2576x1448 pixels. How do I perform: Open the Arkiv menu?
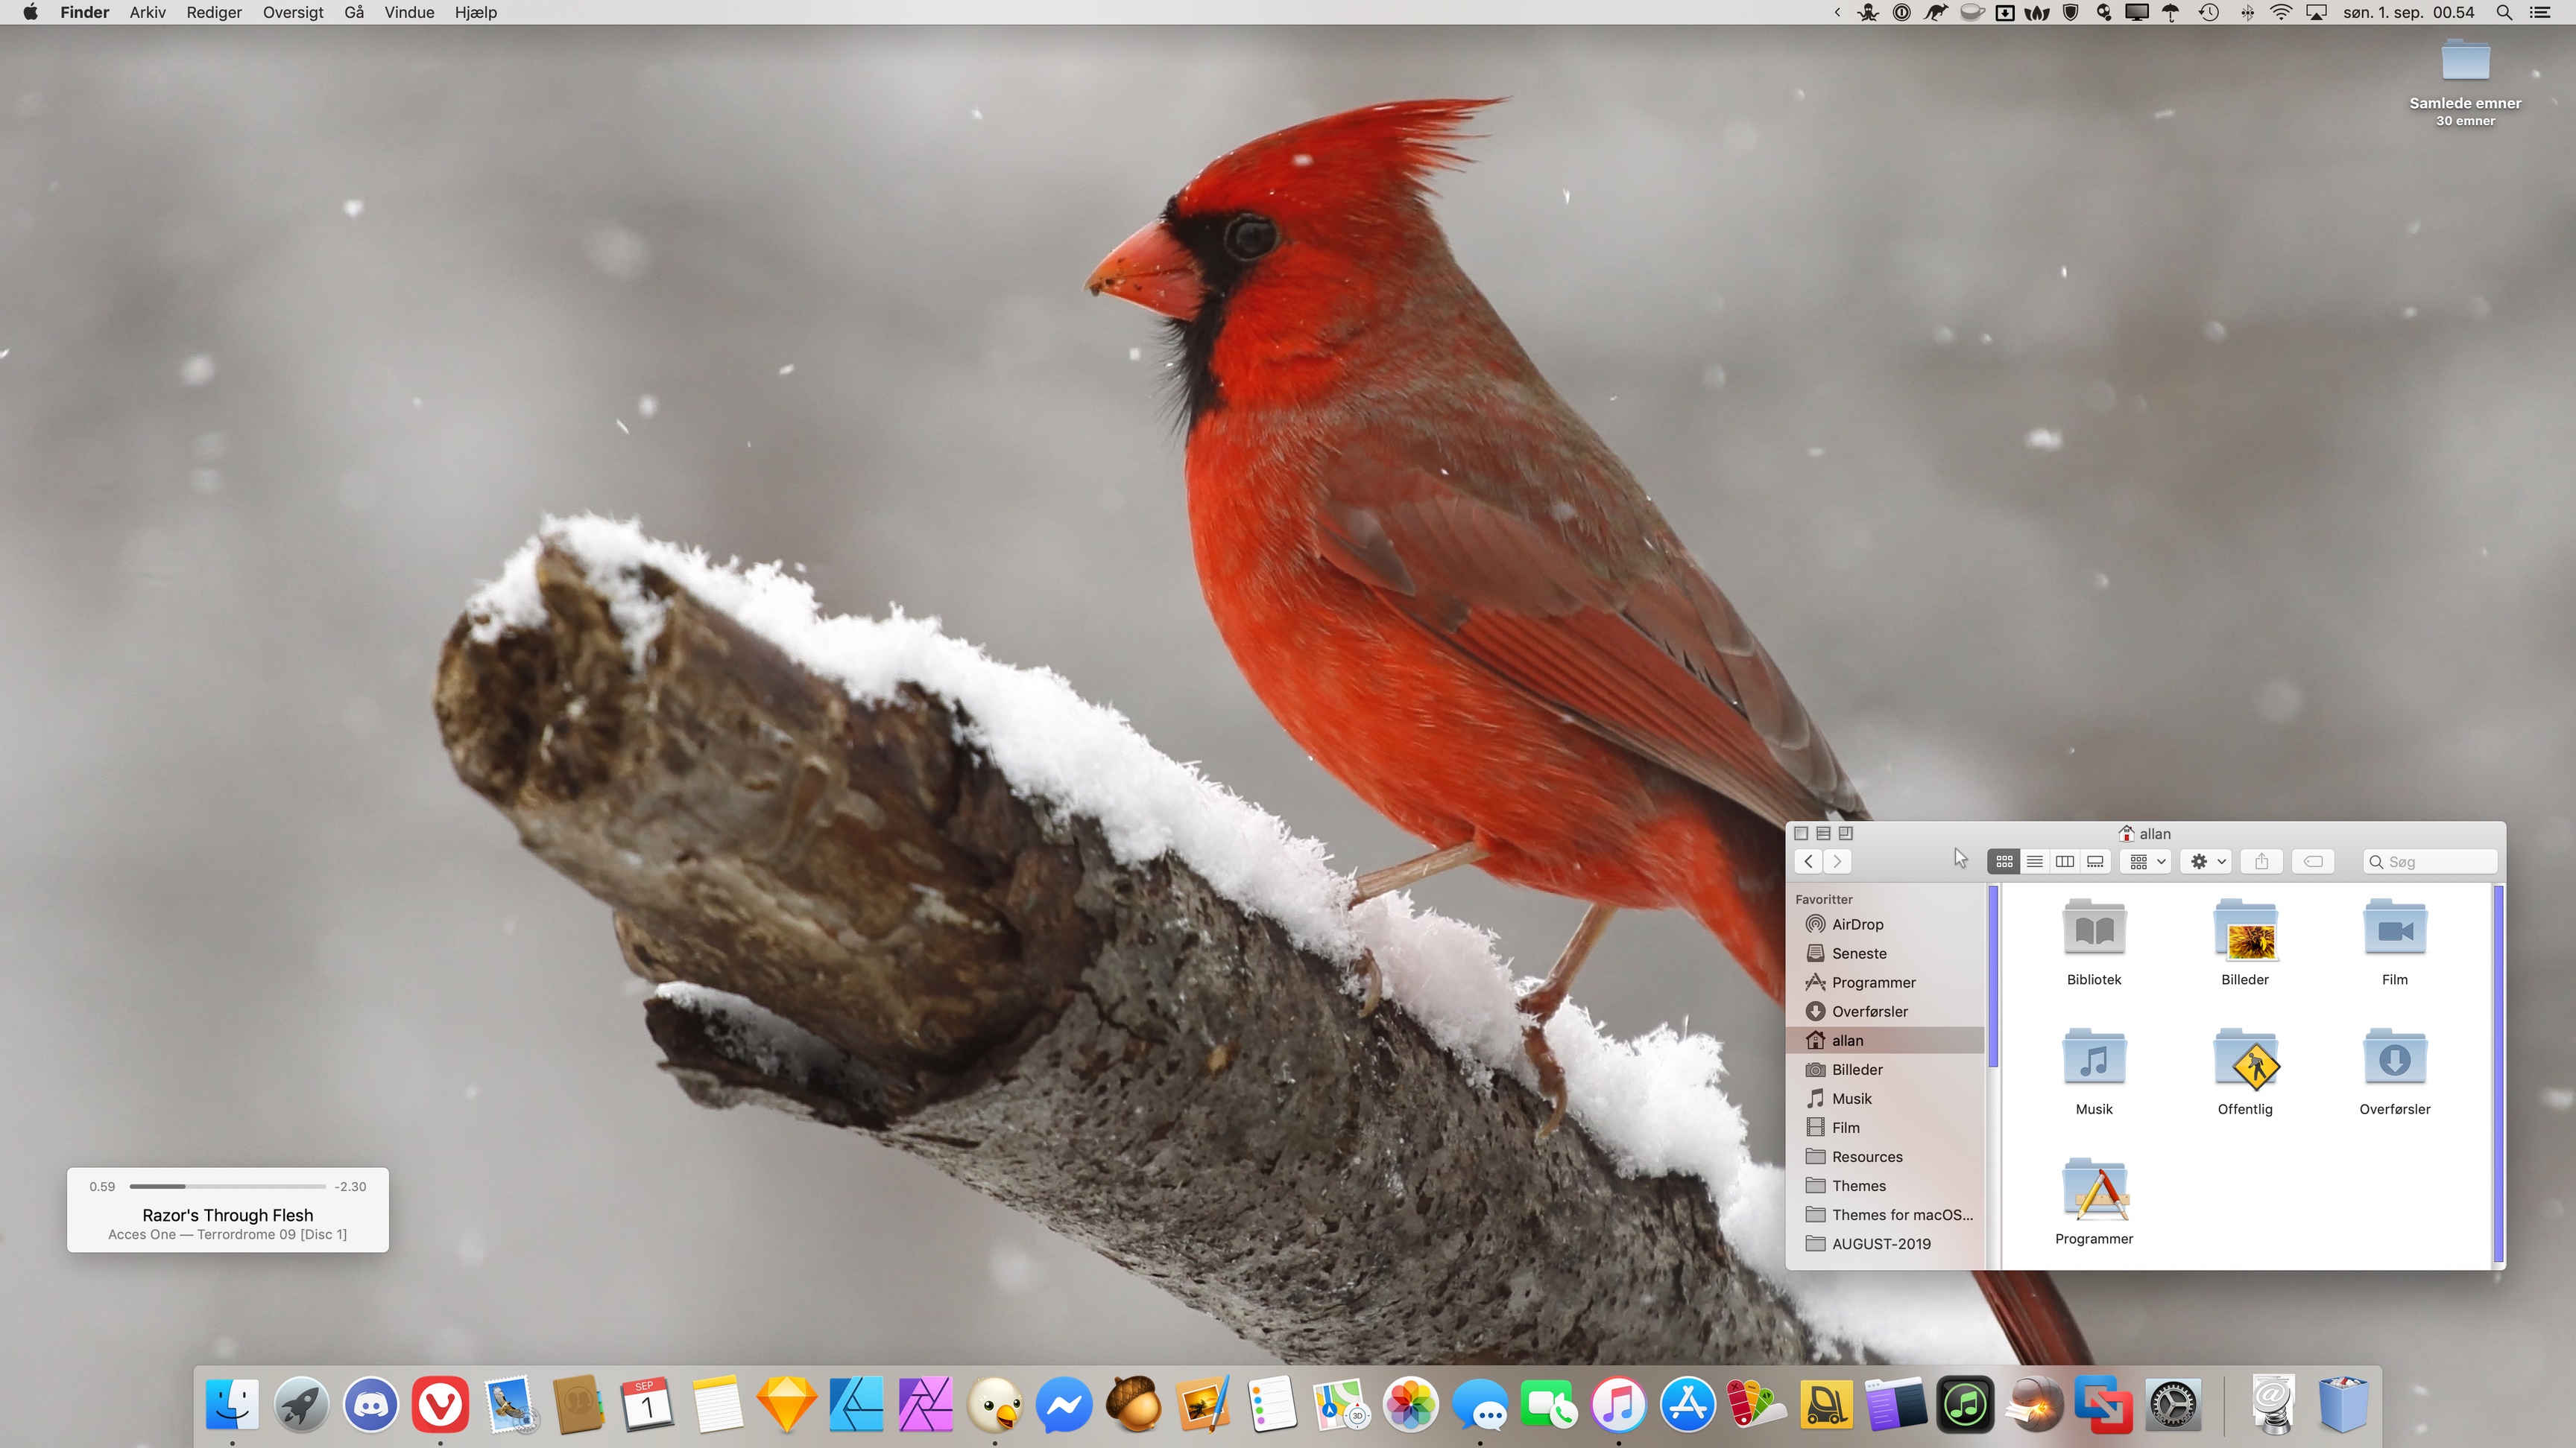click(147, 12)
